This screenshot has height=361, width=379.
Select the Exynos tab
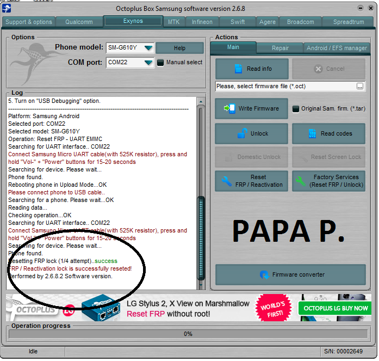click(x=133, y=21)
